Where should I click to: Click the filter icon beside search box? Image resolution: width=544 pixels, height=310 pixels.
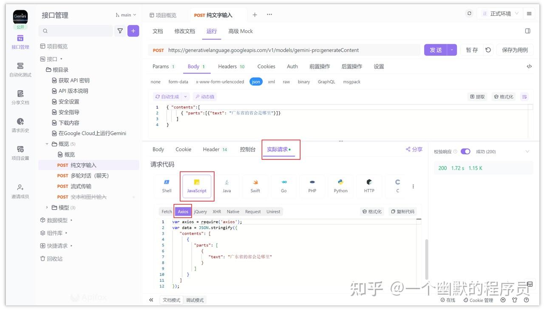click(x=120, y=31)
